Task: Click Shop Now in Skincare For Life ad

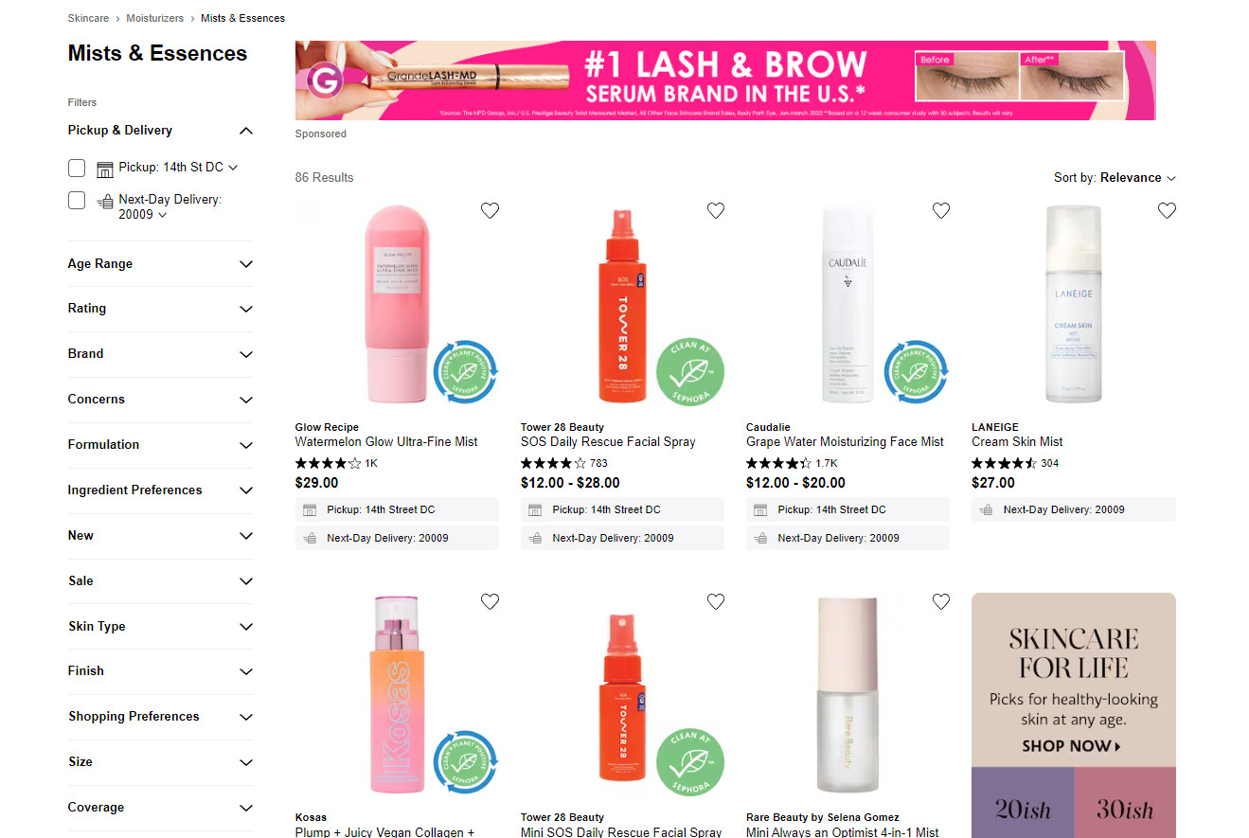Action: tap(1072, 746)
